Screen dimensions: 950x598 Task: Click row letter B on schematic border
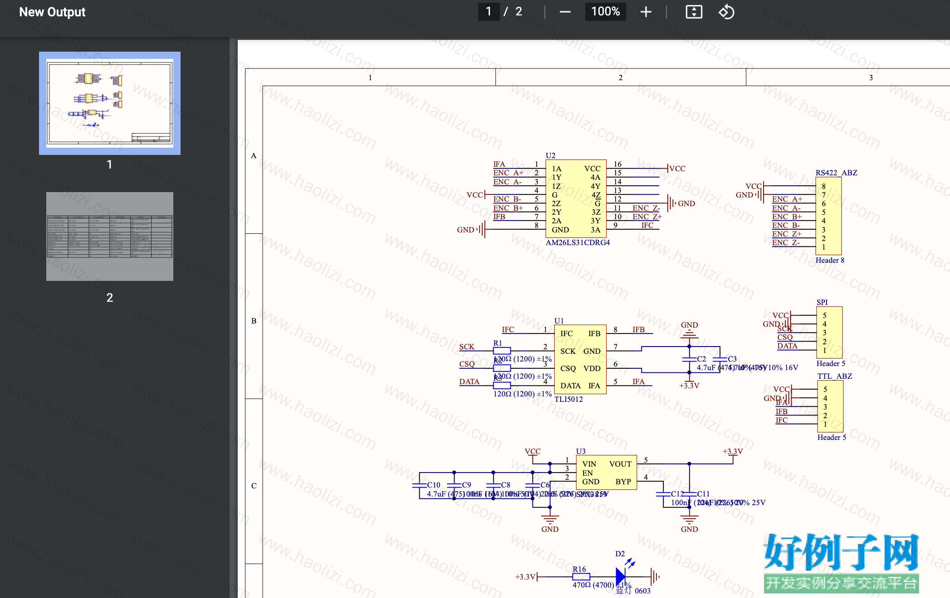point(254,321)
